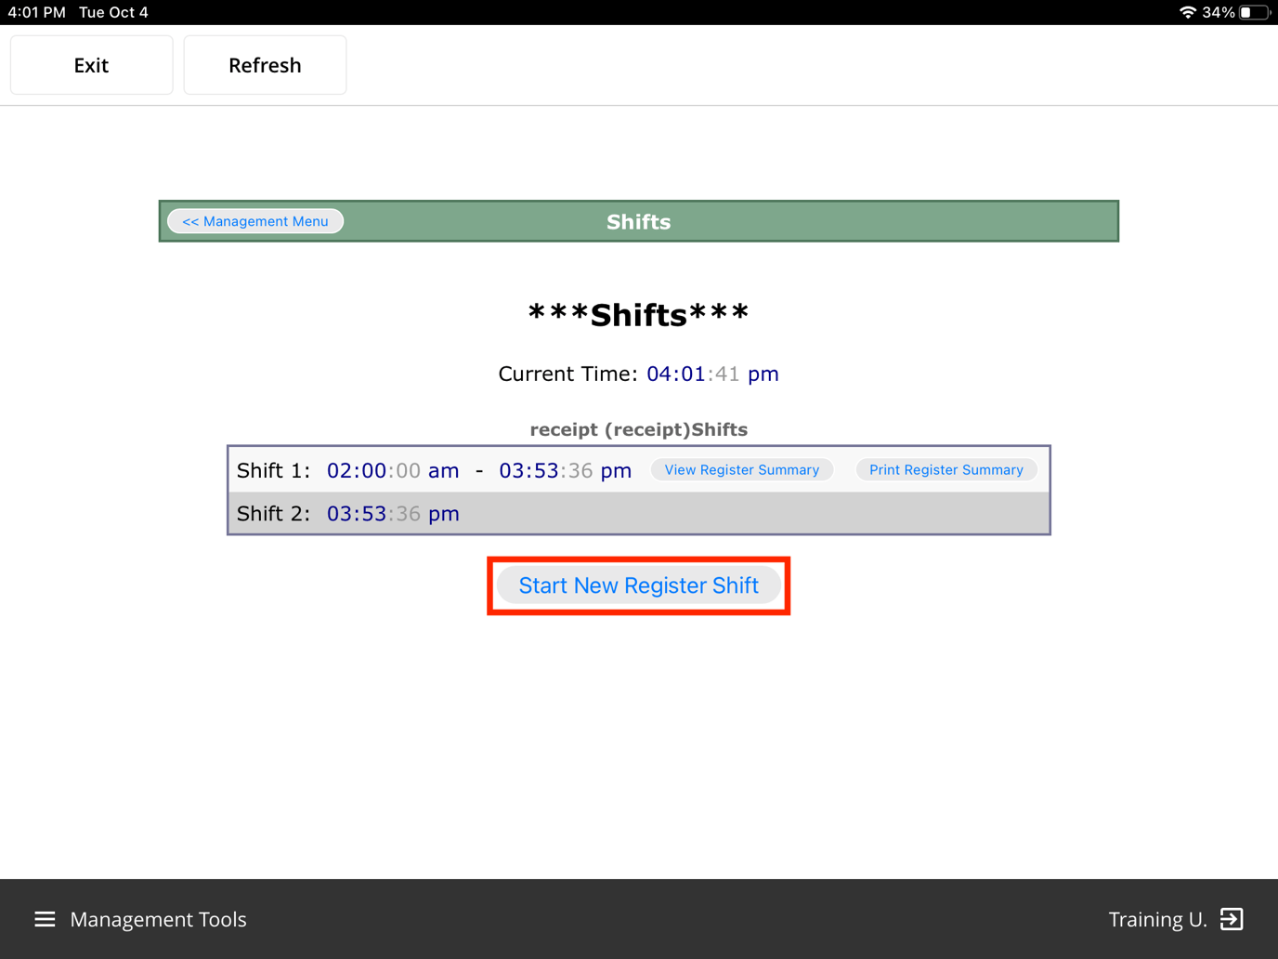Click the receipt (receipt)Shifts heading
This screenshot has height=959, width=1278.
638,429
